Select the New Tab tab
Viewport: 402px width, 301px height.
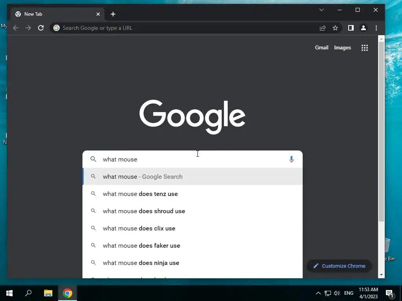click(x=57, y=14)
